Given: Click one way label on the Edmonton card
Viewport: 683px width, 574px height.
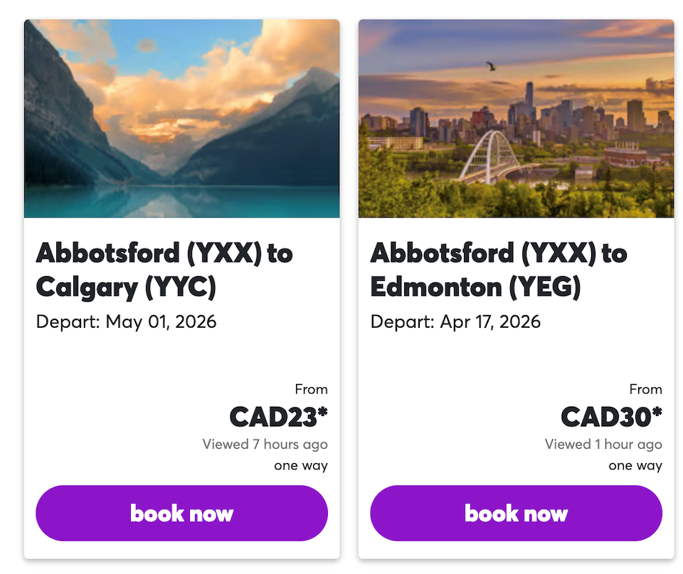Looking at the screenshot, I should point(635,466).
